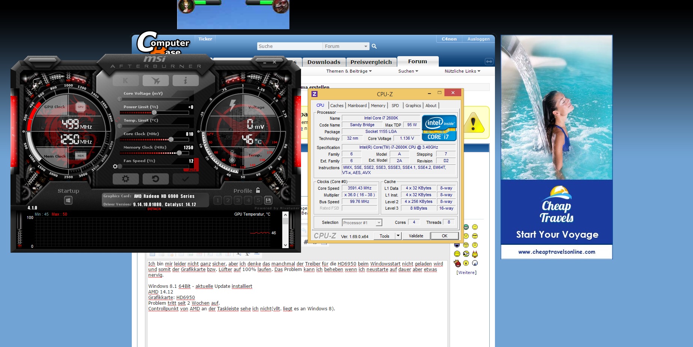Image resolution: width=693 pixels, height=347 pixels.
Task: Insert the pale white-faced smiley
Action: coord(475,263)
